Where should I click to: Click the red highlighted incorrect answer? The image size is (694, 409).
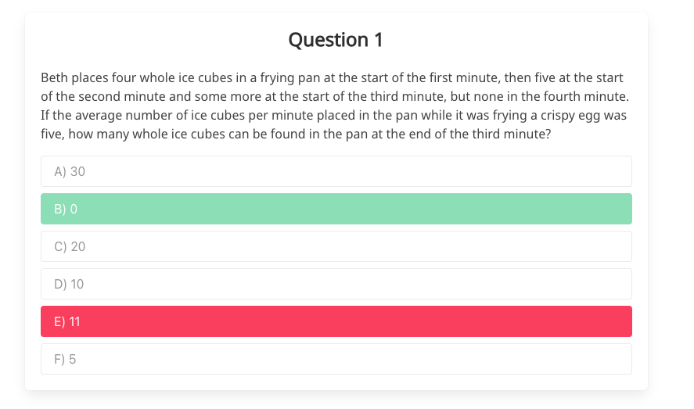336,321
